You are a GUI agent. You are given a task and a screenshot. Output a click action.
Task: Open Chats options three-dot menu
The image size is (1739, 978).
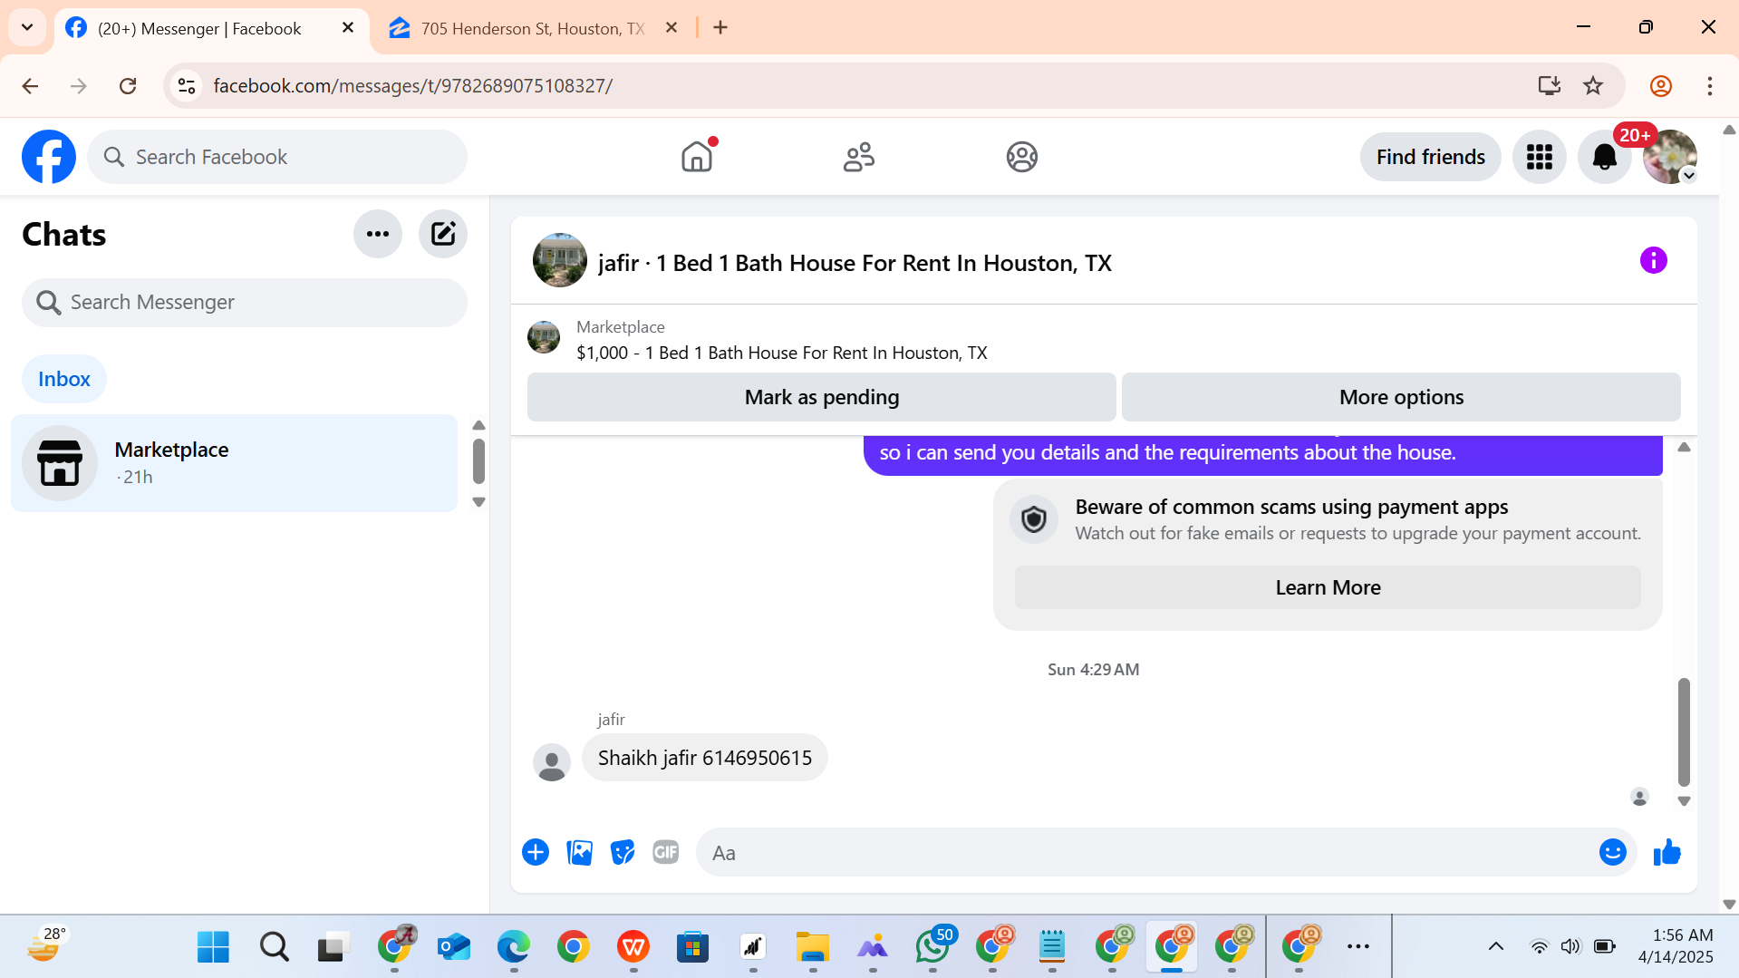coord(378,234)
